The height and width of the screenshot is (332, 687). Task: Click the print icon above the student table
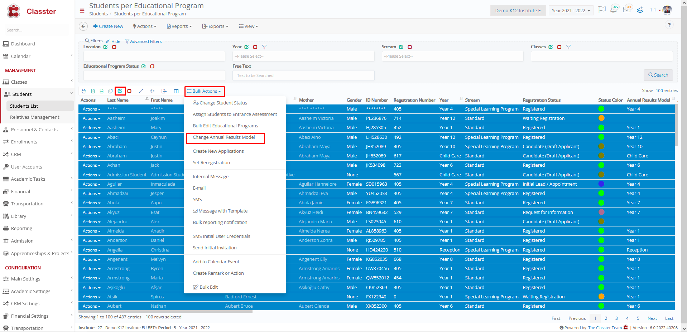click(84, 91)
